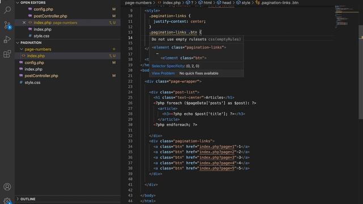Expand the OUTLINE section
Screen dimensions: 363x204
18,199
